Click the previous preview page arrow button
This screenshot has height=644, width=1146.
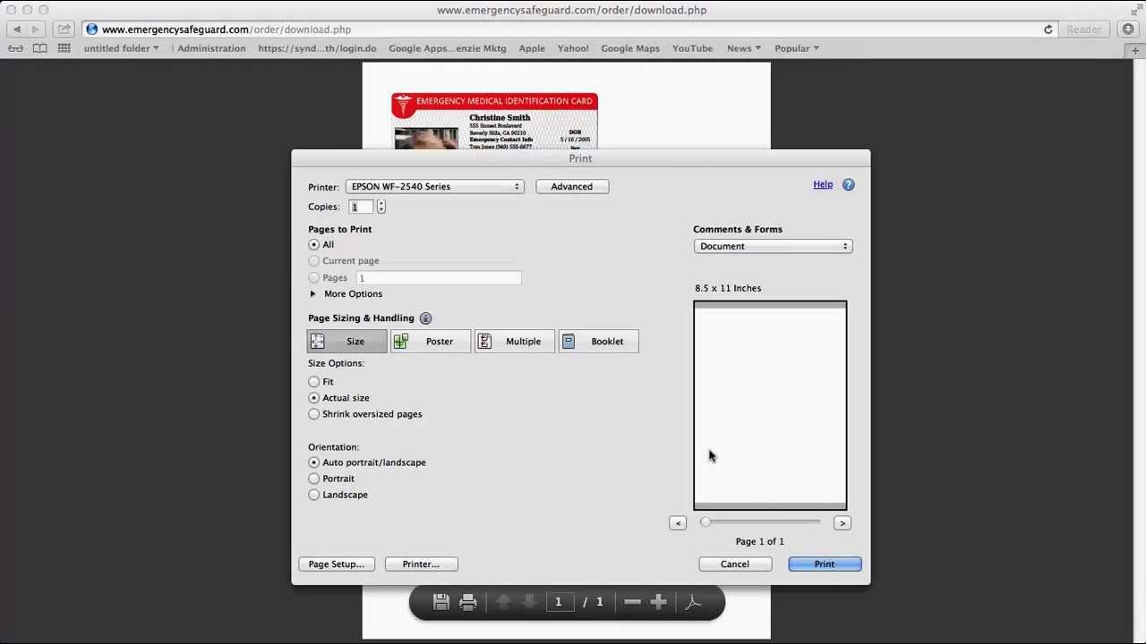(678, 523)
